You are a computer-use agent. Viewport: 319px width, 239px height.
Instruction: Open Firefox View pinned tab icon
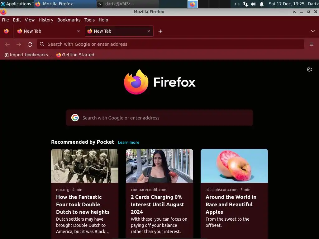[6, 31]
